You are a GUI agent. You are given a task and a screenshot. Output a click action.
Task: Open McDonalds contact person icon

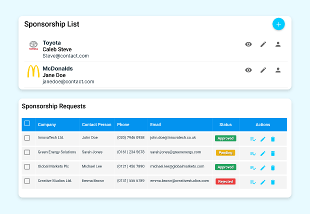click(278, 70)
